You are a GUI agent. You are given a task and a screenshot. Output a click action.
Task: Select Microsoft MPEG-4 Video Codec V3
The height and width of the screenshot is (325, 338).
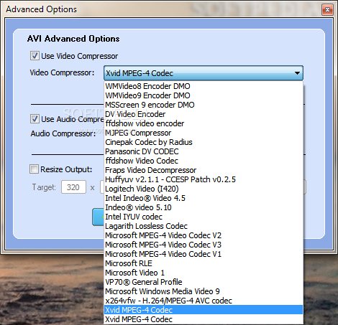[x=204, y=245]
